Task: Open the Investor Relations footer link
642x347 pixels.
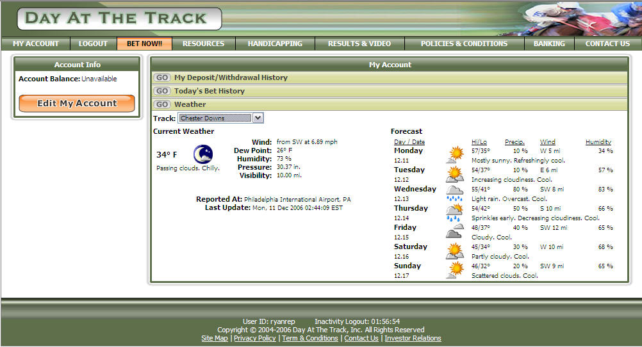Action: click(413, 339)
